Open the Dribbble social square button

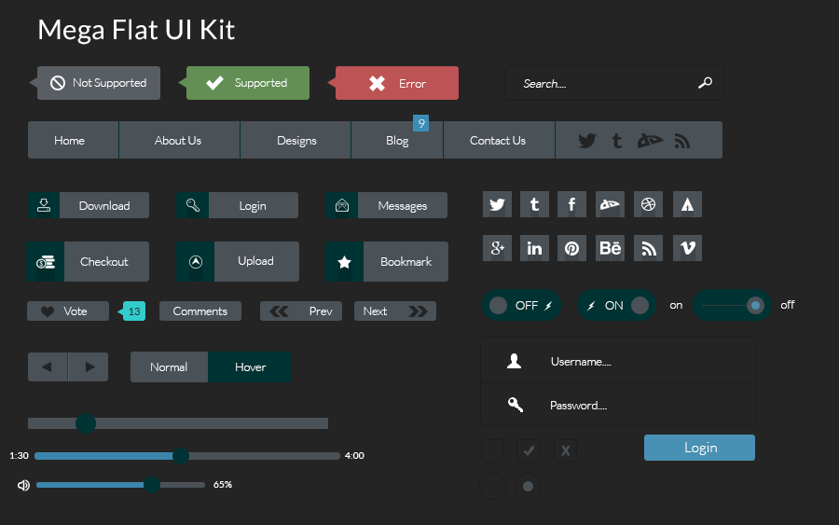[648, 204]
